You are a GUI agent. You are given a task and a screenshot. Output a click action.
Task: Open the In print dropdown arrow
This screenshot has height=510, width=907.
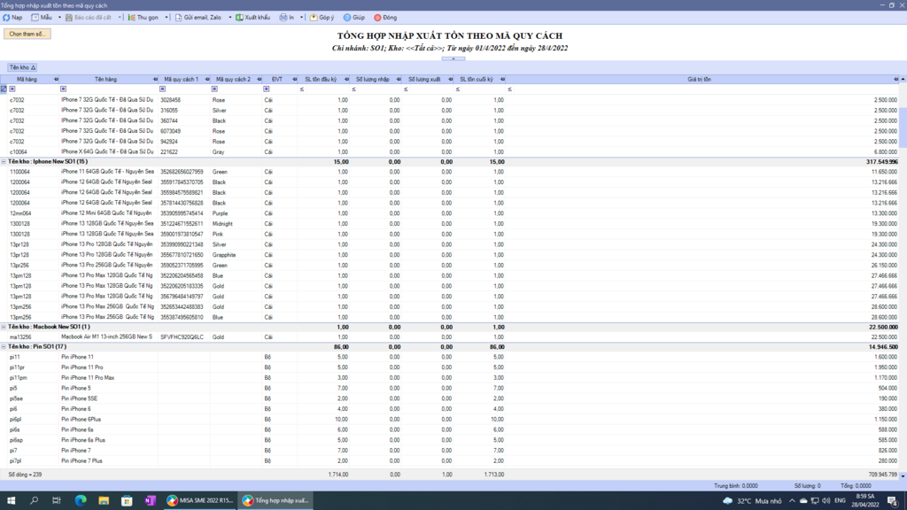(301, 18)
